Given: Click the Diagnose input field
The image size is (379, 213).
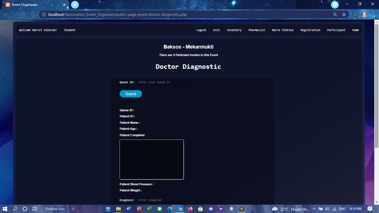Looking at the screenshot, I should (x=164, y=200).
